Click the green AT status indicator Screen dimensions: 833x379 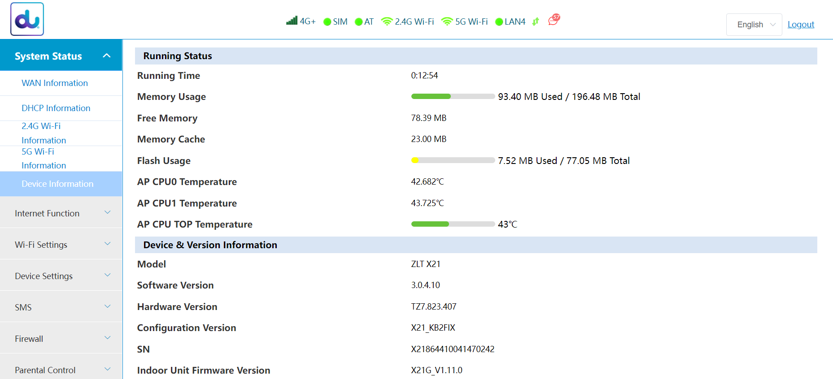tap(358, 22)
